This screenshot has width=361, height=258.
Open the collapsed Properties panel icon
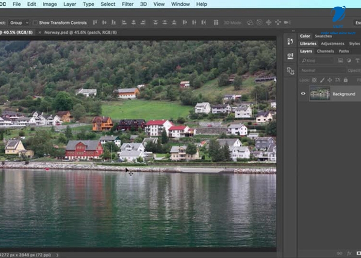pyautogui.click(x=290, y=56)
